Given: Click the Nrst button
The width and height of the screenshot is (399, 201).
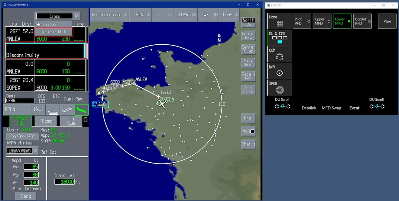Looking at the screenshot, I should 248,118.
